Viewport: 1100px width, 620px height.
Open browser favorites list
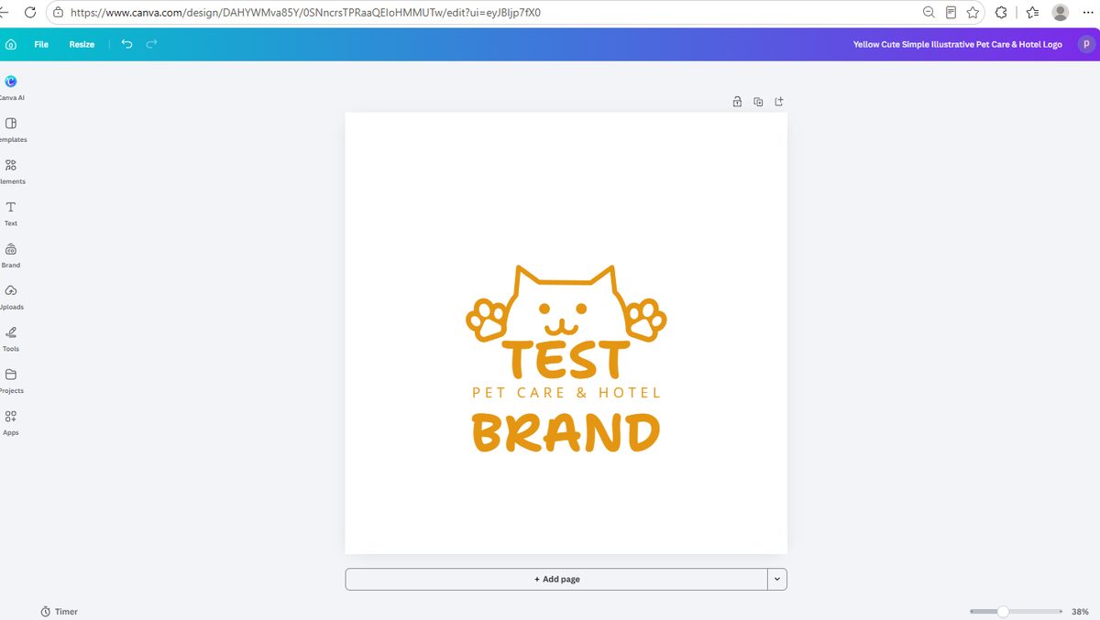[x=1032, y=13]
